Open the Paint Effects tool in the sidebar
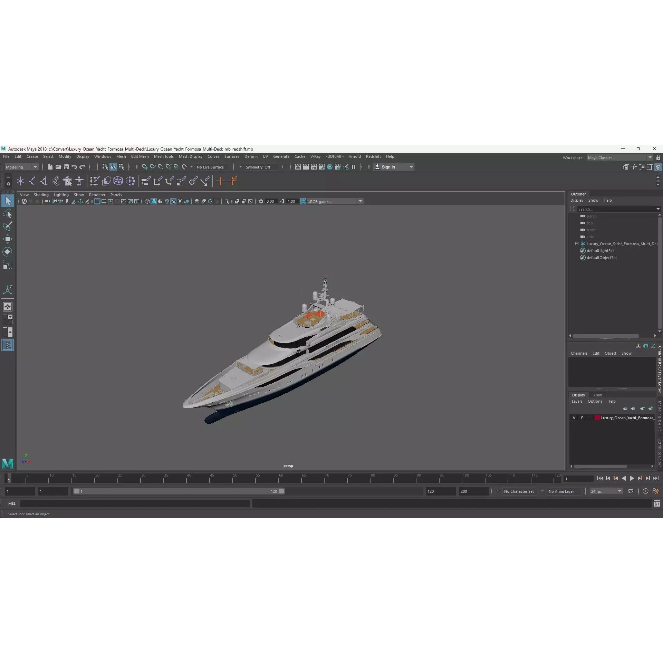Screen dimensions: 663x663 [x=8, y=225]
